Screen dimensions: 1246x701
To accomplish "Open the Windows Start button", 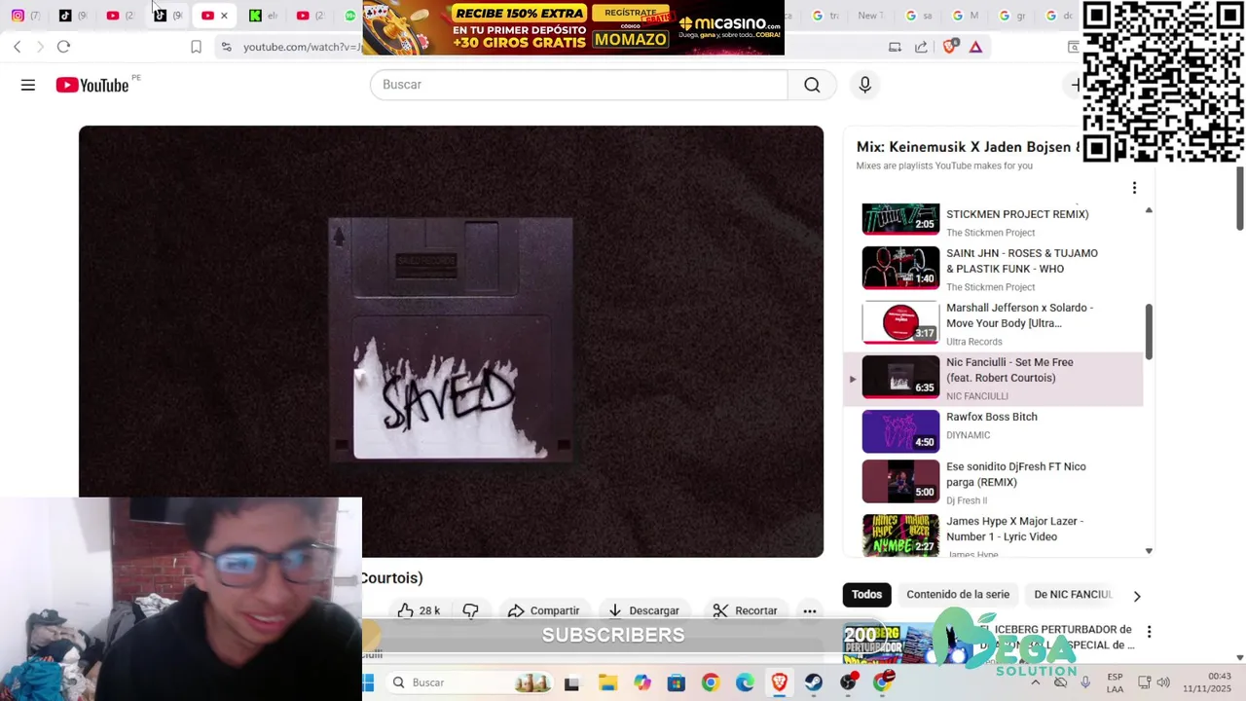I will click(370, 683).
